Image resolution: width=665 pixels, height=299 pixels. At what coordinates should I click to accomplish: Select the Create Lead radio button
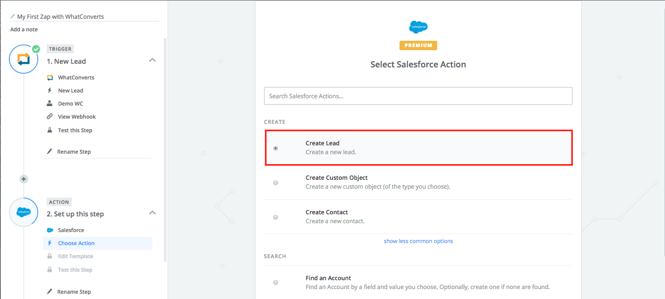pyautogui.click(x=276, y=148)
